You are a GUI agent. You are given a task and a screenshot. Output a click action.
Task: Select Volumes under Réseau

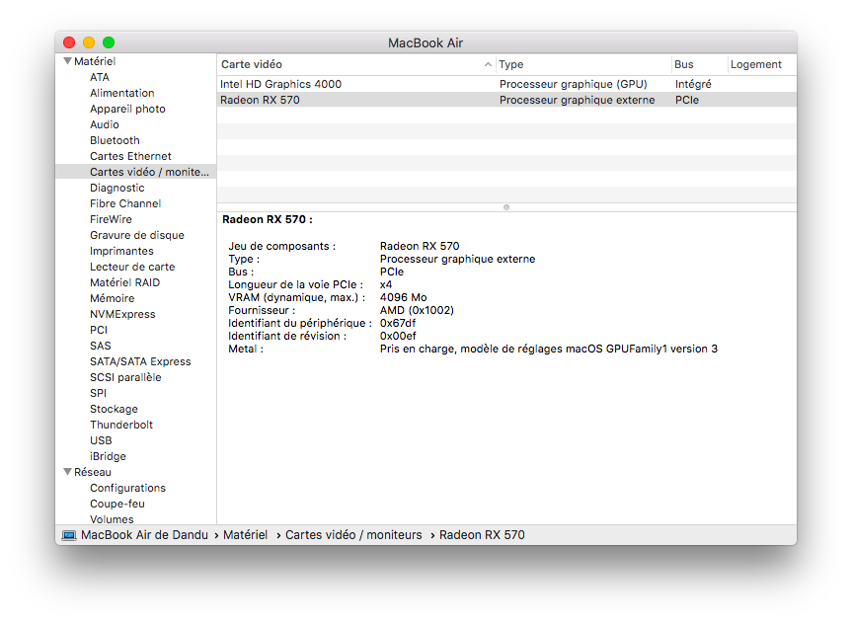(112, 519)
